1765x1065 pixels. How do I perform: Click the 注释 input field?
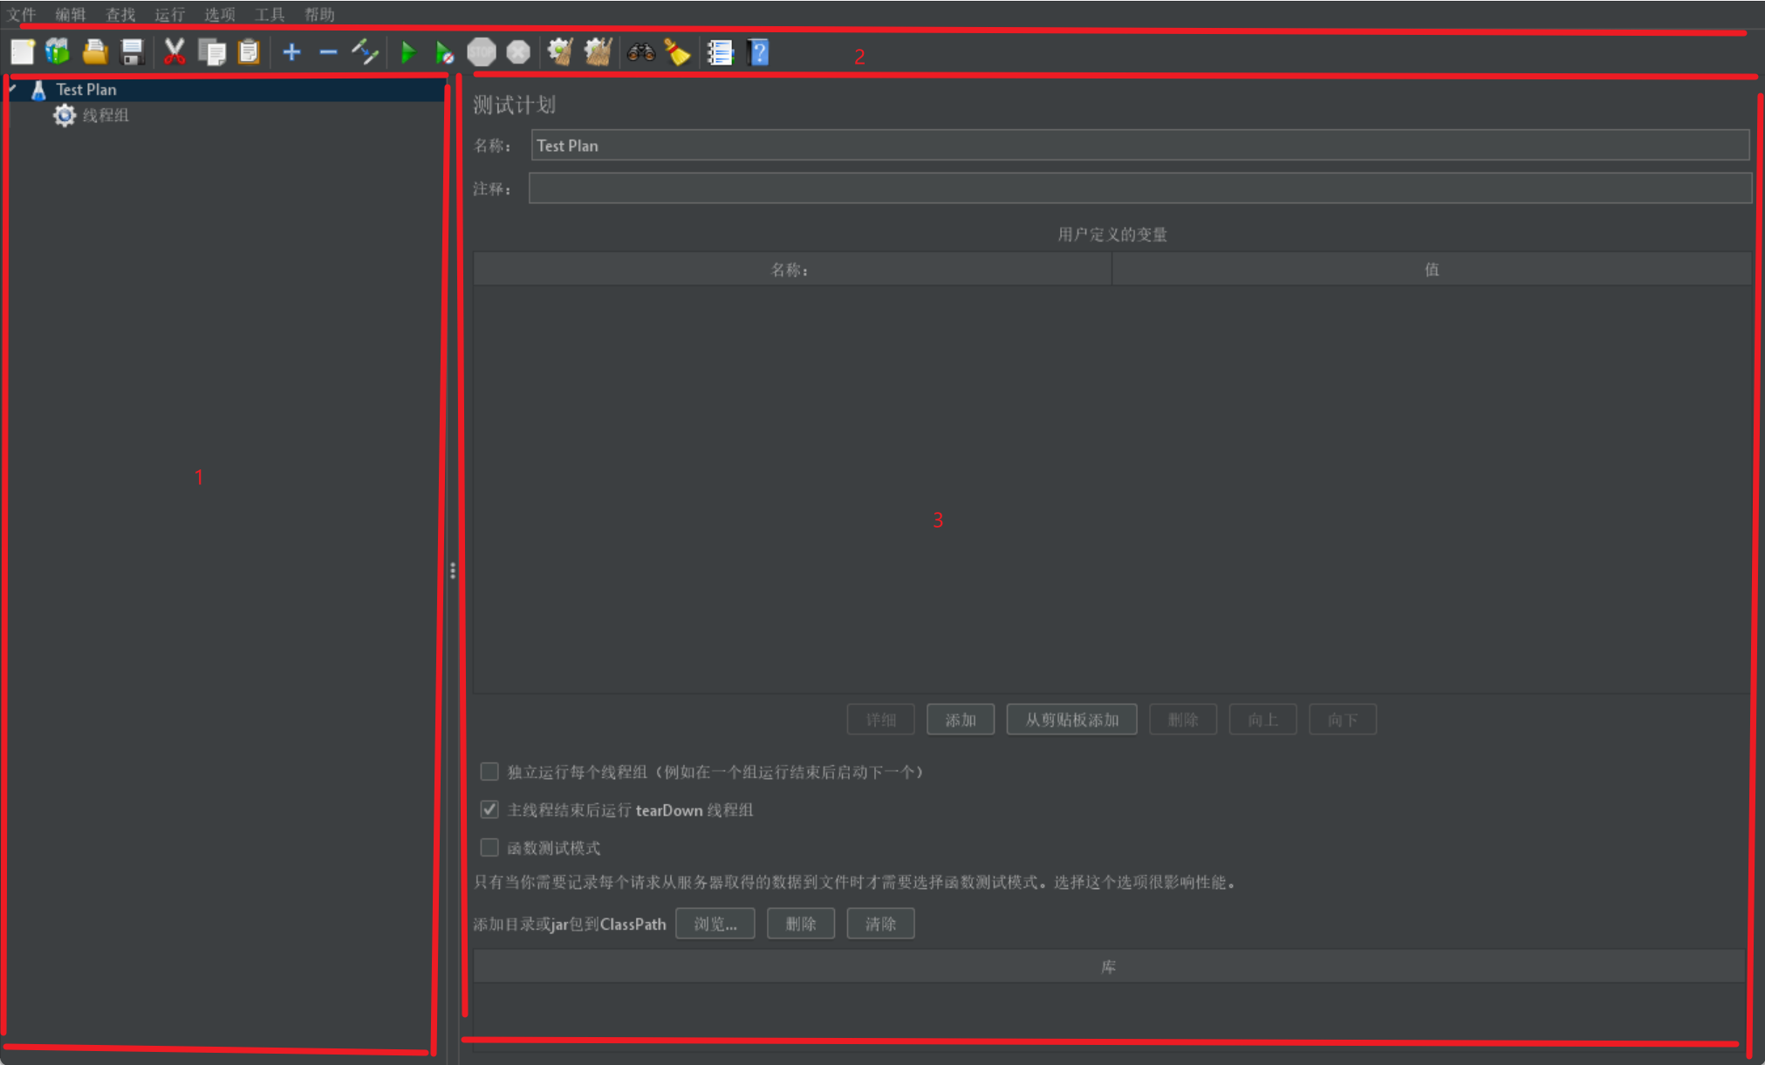pos(1139,188)
